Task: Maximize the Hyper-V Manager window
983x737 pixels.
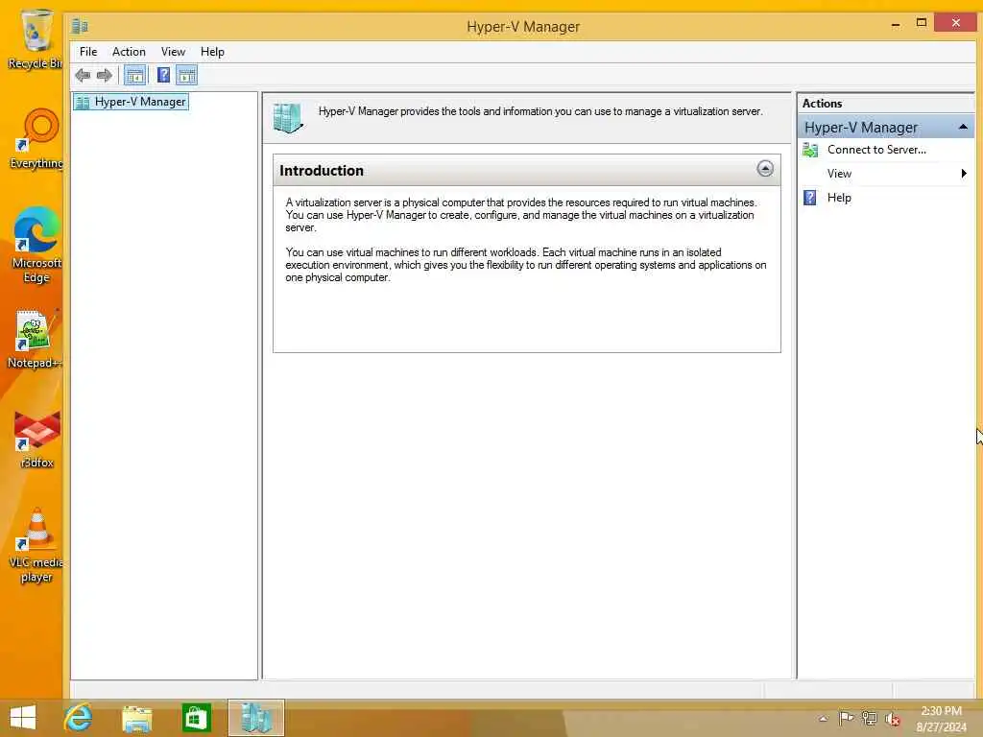Action: coord(921,23)
